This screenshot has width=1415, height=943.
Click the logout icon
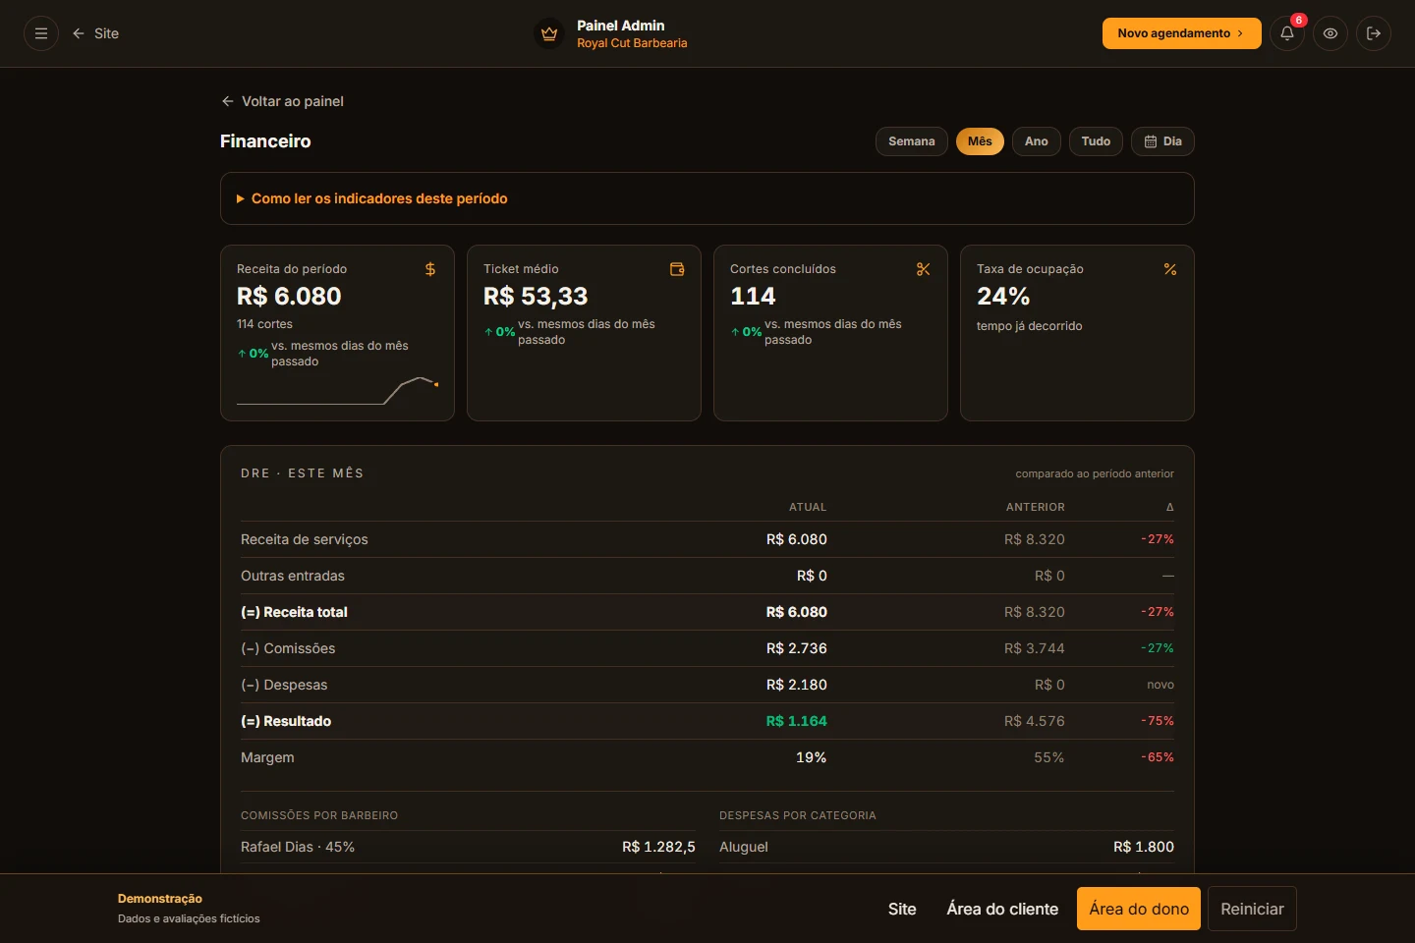1374,33
